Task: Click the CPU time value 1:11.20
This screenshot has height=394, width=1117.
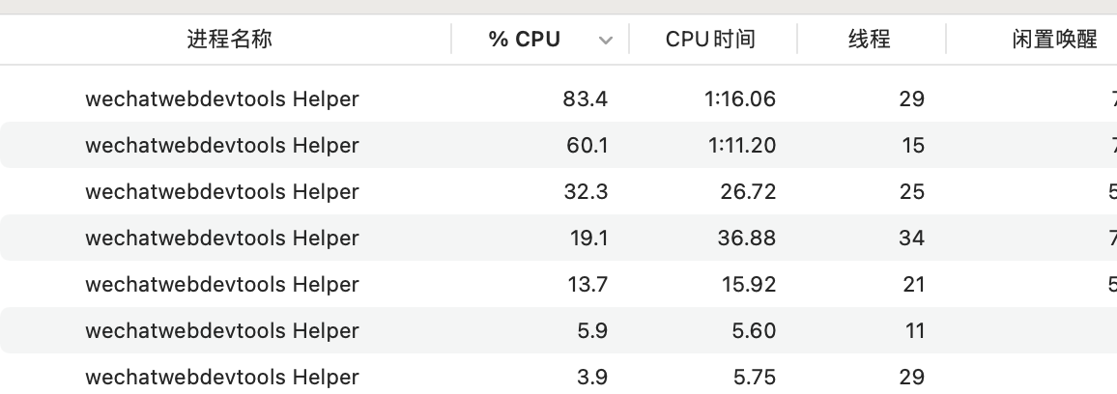Action: coord(741,145)
